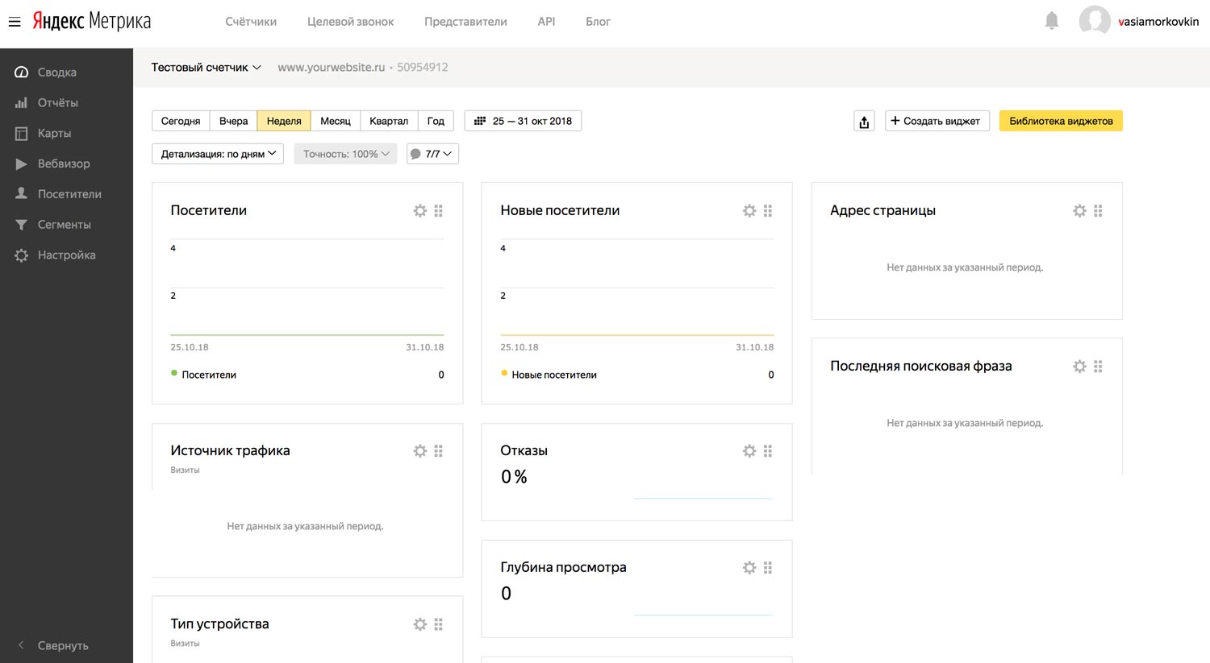Open Детализация: по дням dropdown

(218, 154)
